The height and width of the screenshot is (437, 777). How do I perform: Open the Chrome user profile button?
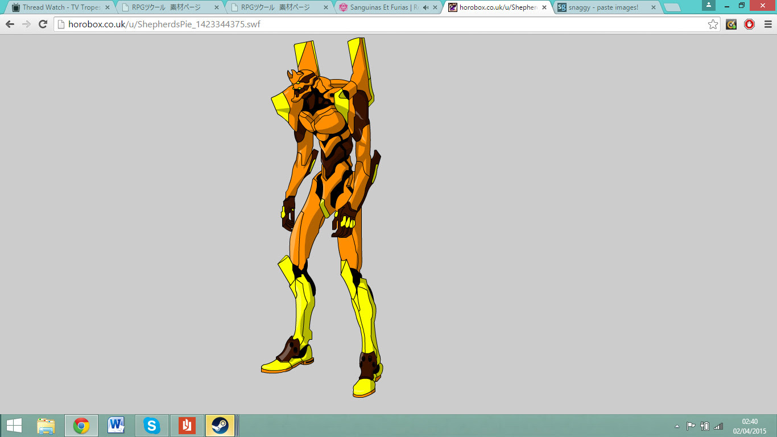(x=709, y=5)
